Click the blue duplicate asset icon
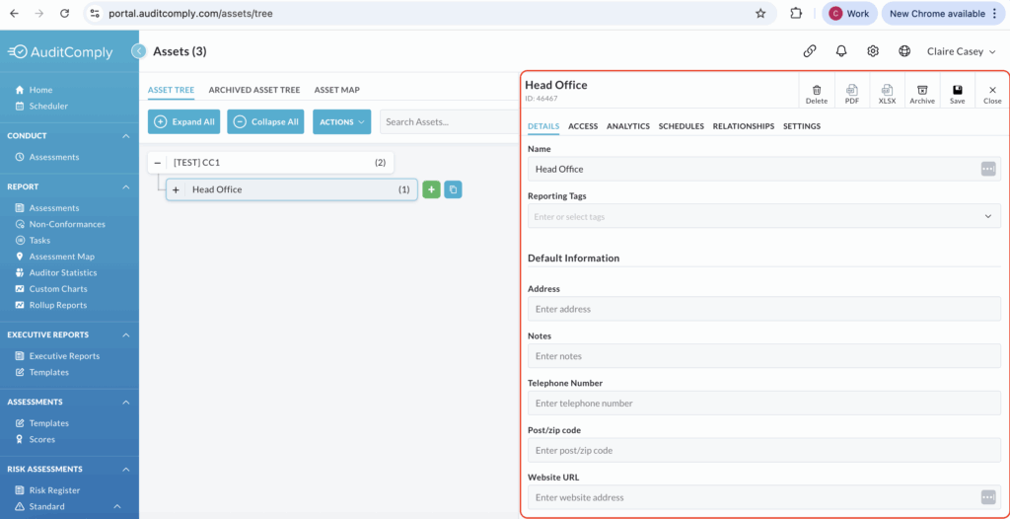1010x519 pixels. (x=453, y=189)
